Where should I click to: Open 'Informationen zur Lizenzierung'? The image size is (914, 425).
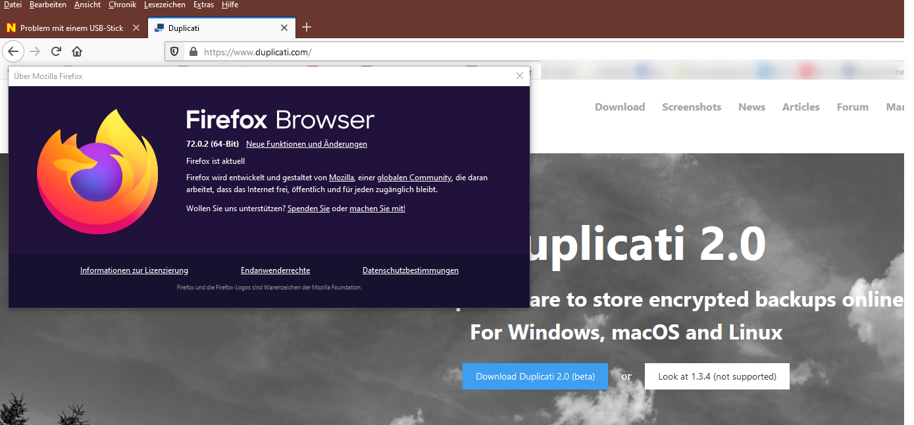pyautogui.click(x=134, y=270)
